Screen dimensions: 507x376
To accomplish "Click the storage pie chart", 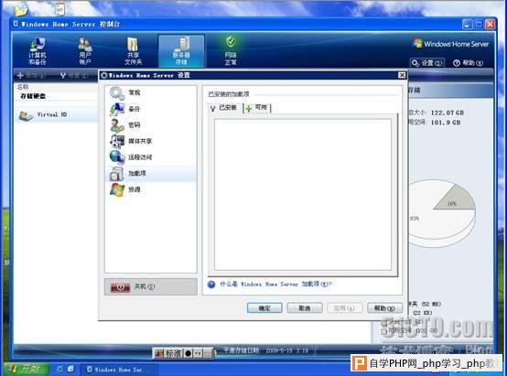I will coord(442,213).
